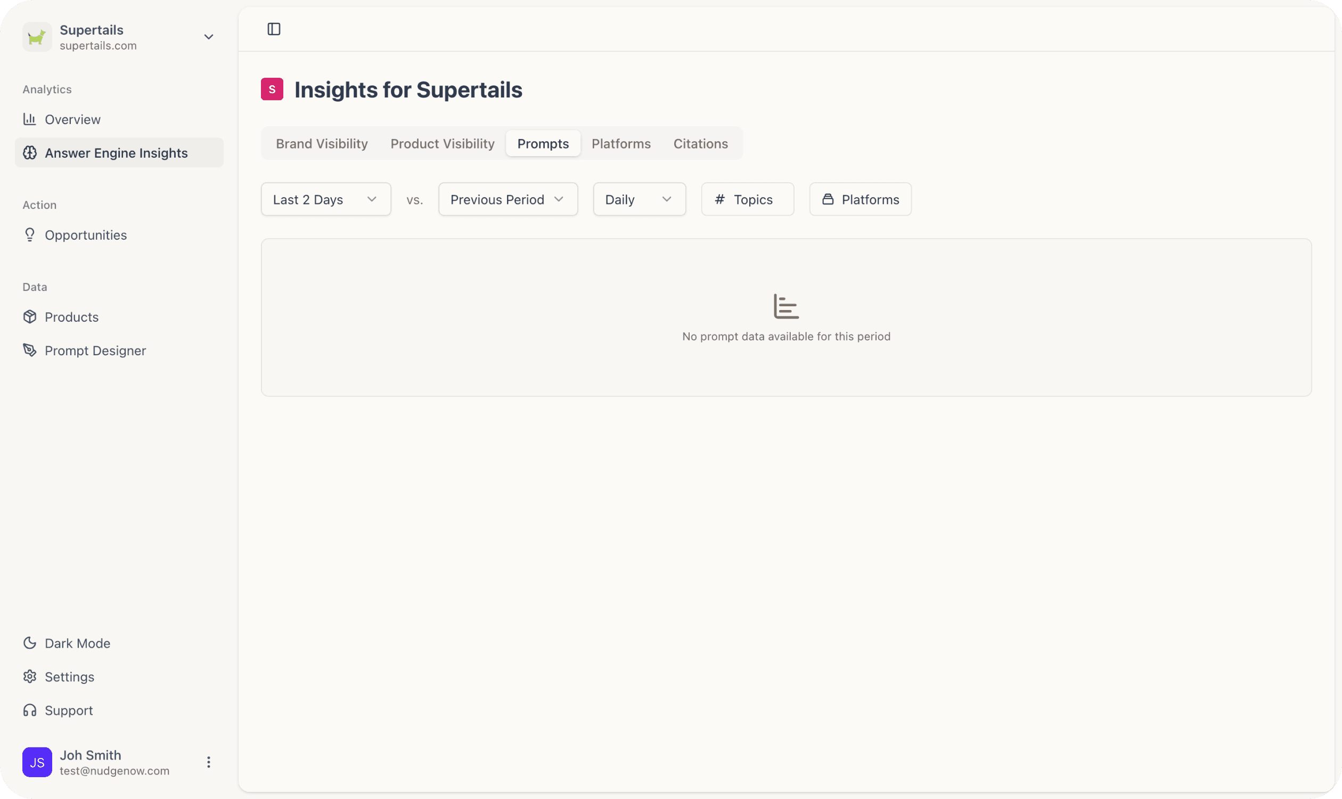Select the Product Visibility tab

(x=442, y=144)
